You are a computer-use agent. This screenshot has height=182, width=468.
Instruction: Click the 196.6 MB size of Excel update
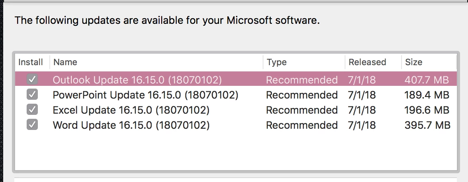427,110
